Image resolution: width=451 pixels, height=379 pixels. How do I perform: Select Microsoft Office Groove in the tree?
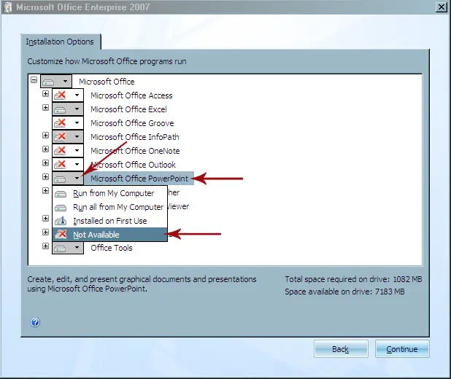[x=132, y=123]
